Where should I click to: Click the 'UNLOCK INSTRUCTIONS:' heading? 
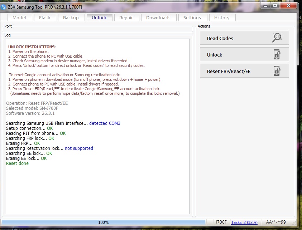point(32,47)
